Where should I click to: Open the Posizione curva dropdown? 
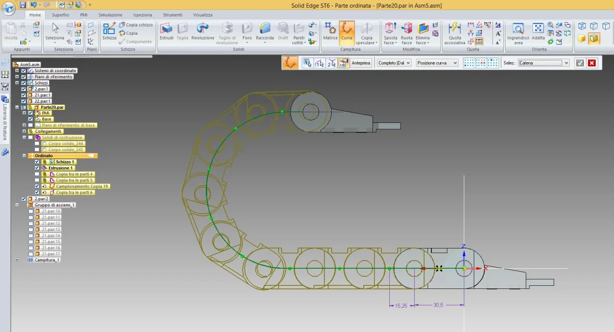click(x=436, y=63)
